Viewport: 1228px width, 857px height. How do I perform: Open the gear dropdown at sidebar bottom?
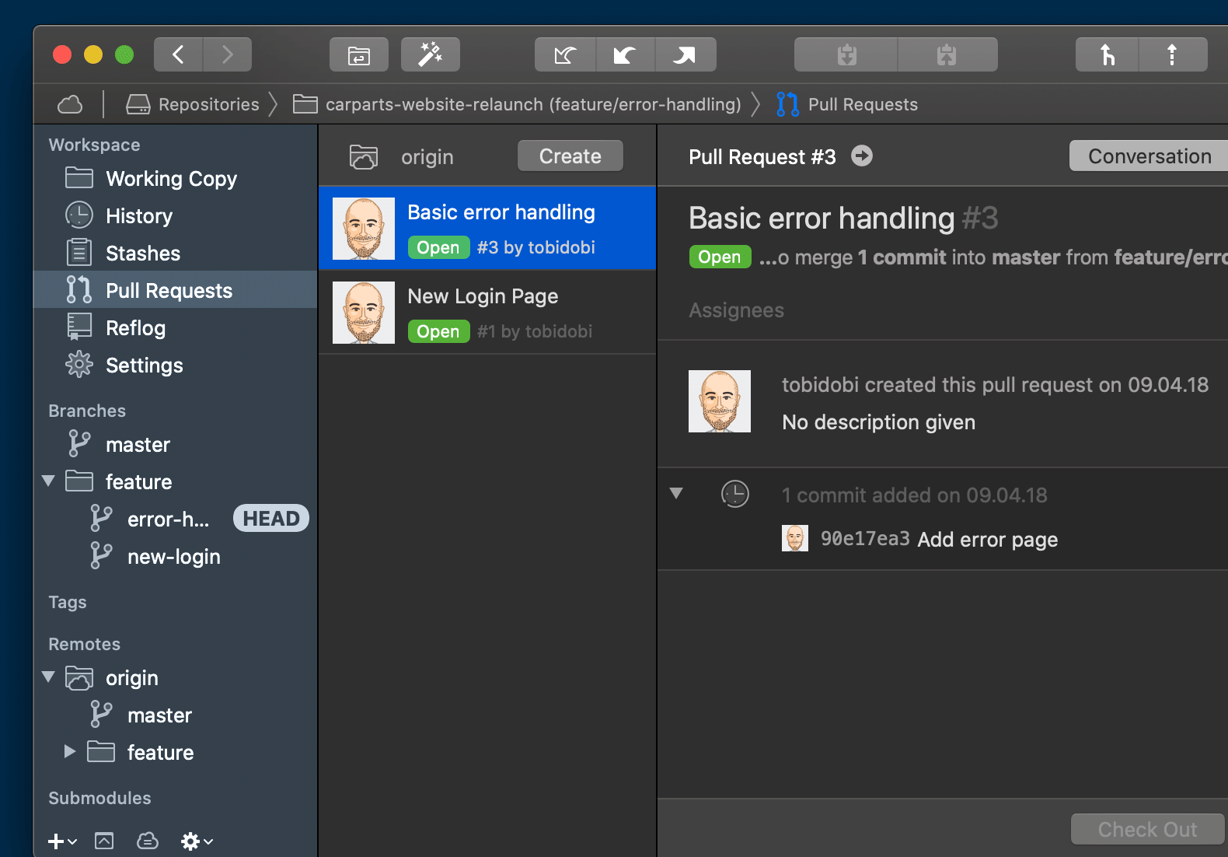click(196, 841)
